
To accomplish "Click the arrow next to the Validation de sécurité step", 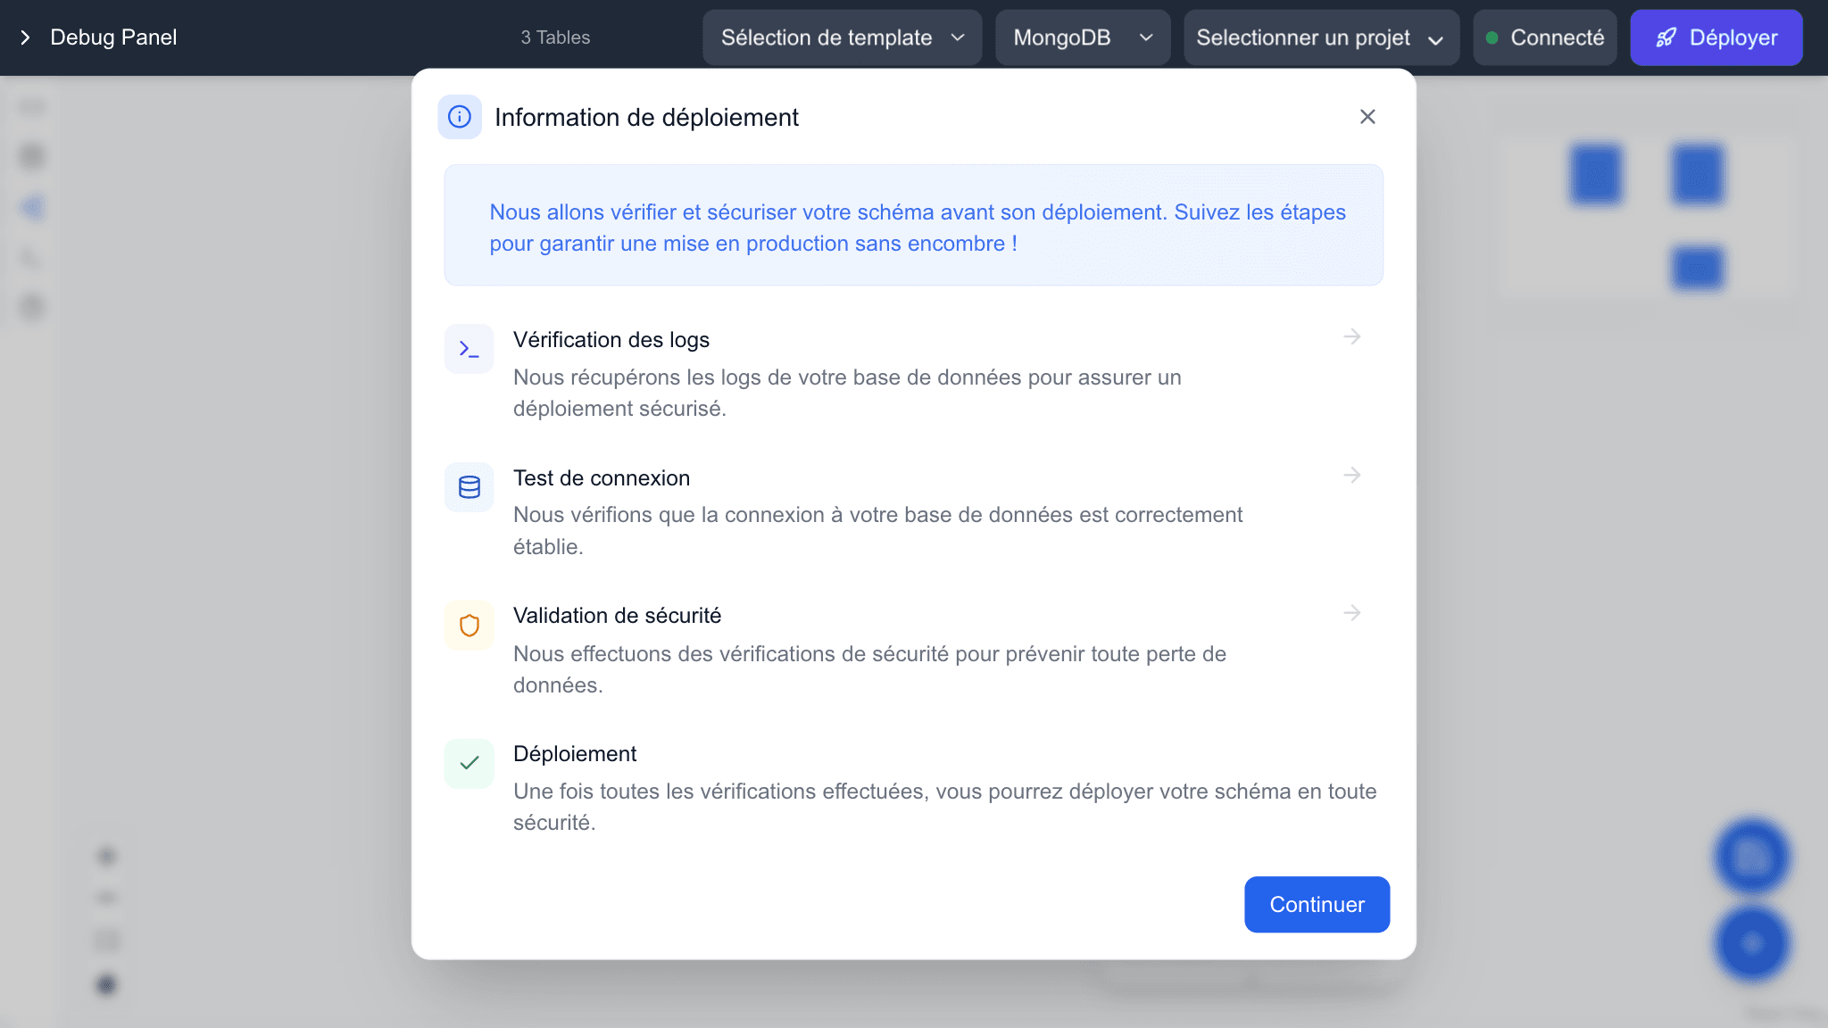I will pos(1352,613).
